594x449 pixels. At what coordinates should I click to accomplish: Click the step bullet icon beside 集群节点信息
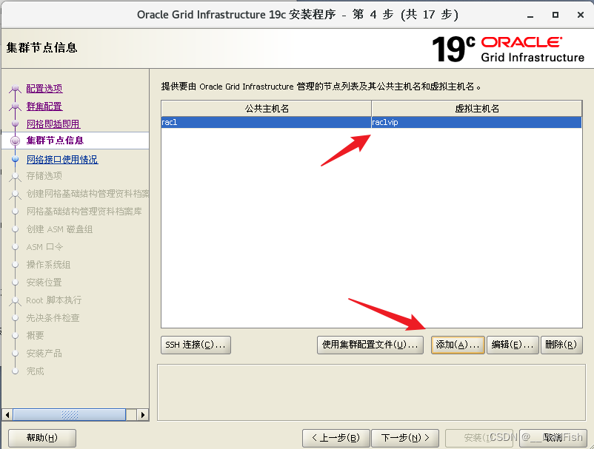(15, 141)
